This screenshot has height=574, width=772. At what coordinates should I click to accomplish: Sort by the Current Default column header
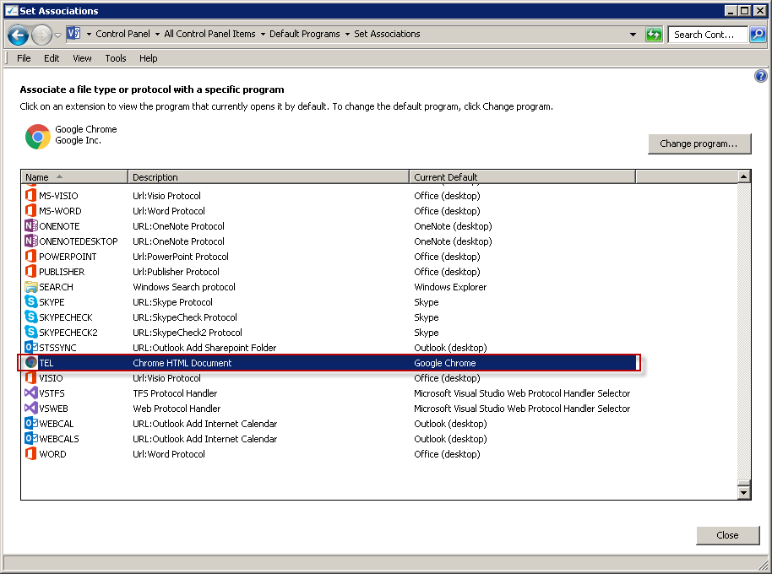(x=522, y=176)
